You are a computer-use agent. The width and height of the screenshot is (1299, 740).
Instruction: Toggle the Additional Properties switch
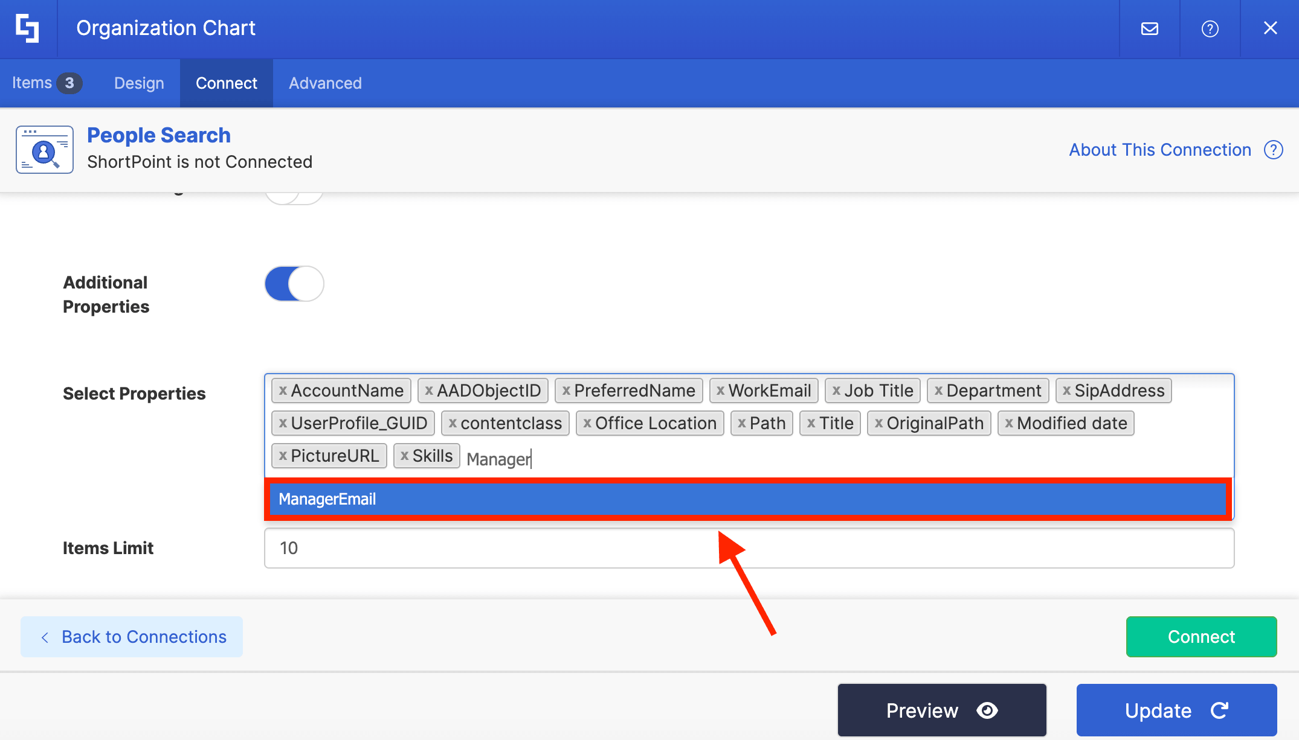coord(294,284)
